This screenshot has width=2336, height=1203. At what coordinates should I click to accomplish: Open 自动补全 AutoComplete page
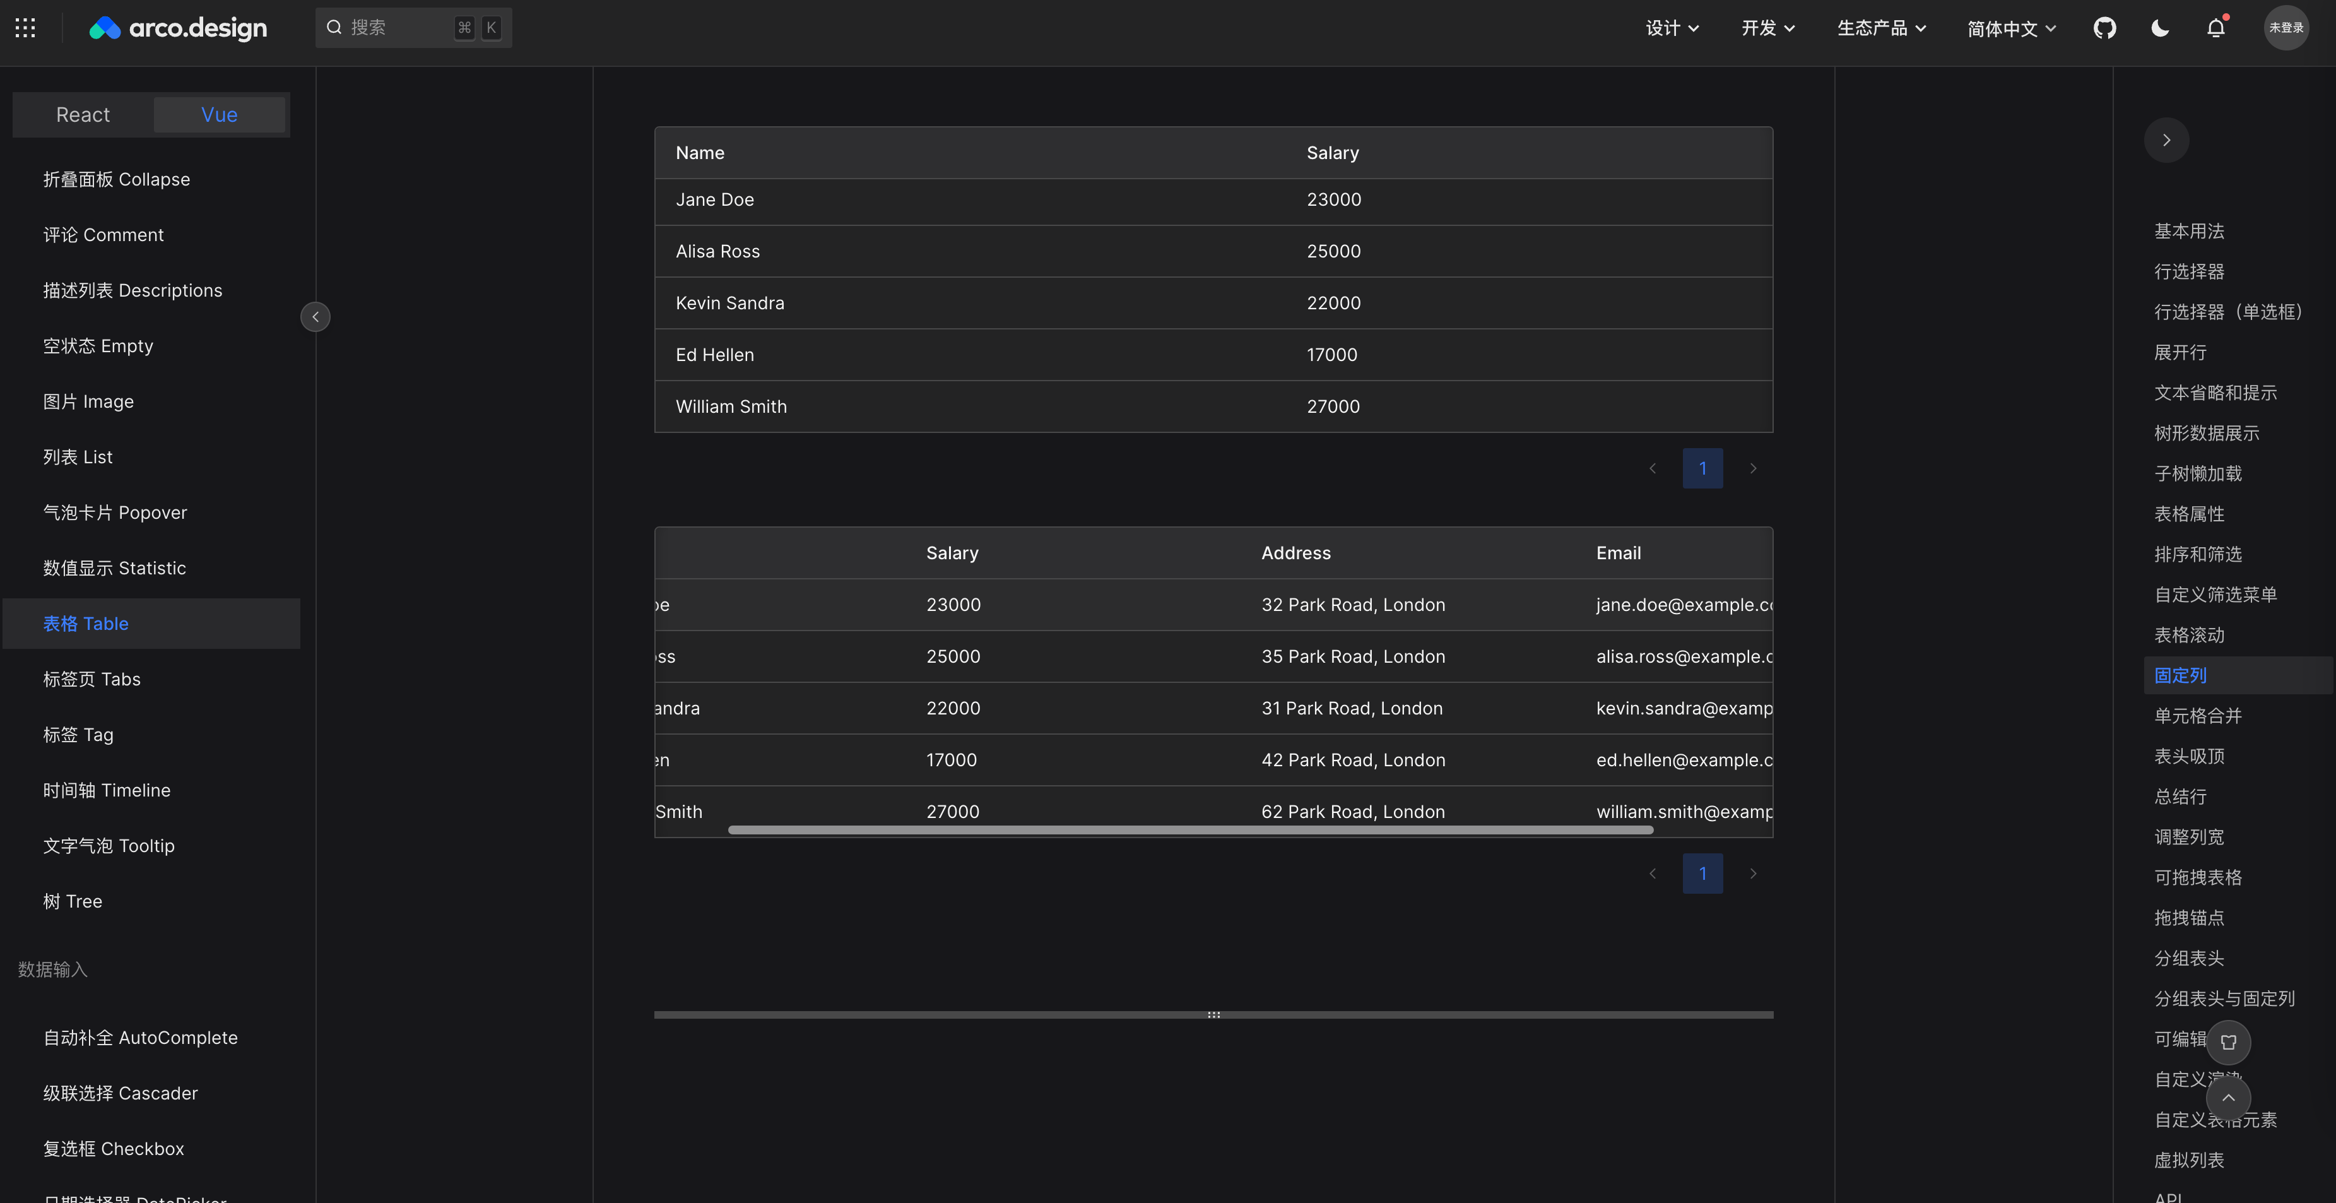pyautogui.click(x=151, y=1037)
